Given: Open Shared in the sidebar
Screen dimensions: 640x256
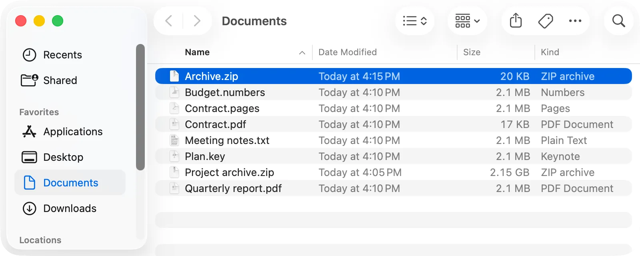Looking at the screenshot, I should click(x=70, y=80).
